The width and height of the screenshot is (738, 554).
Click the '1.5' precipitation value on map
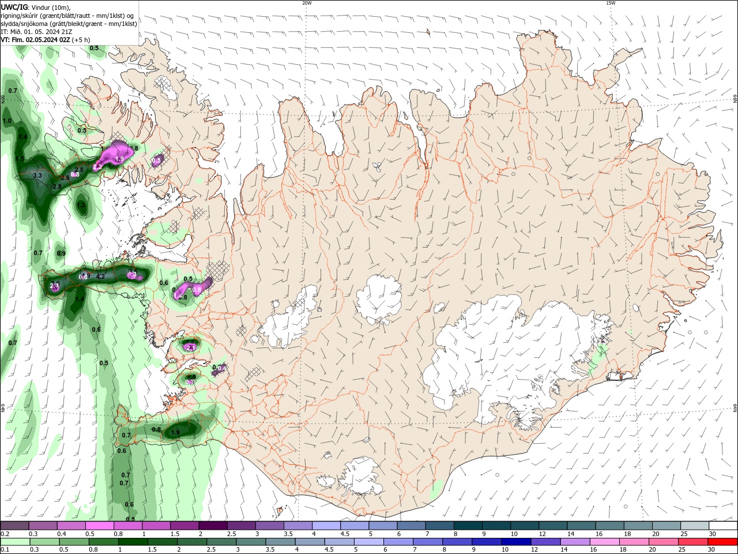tap(20, 159)
